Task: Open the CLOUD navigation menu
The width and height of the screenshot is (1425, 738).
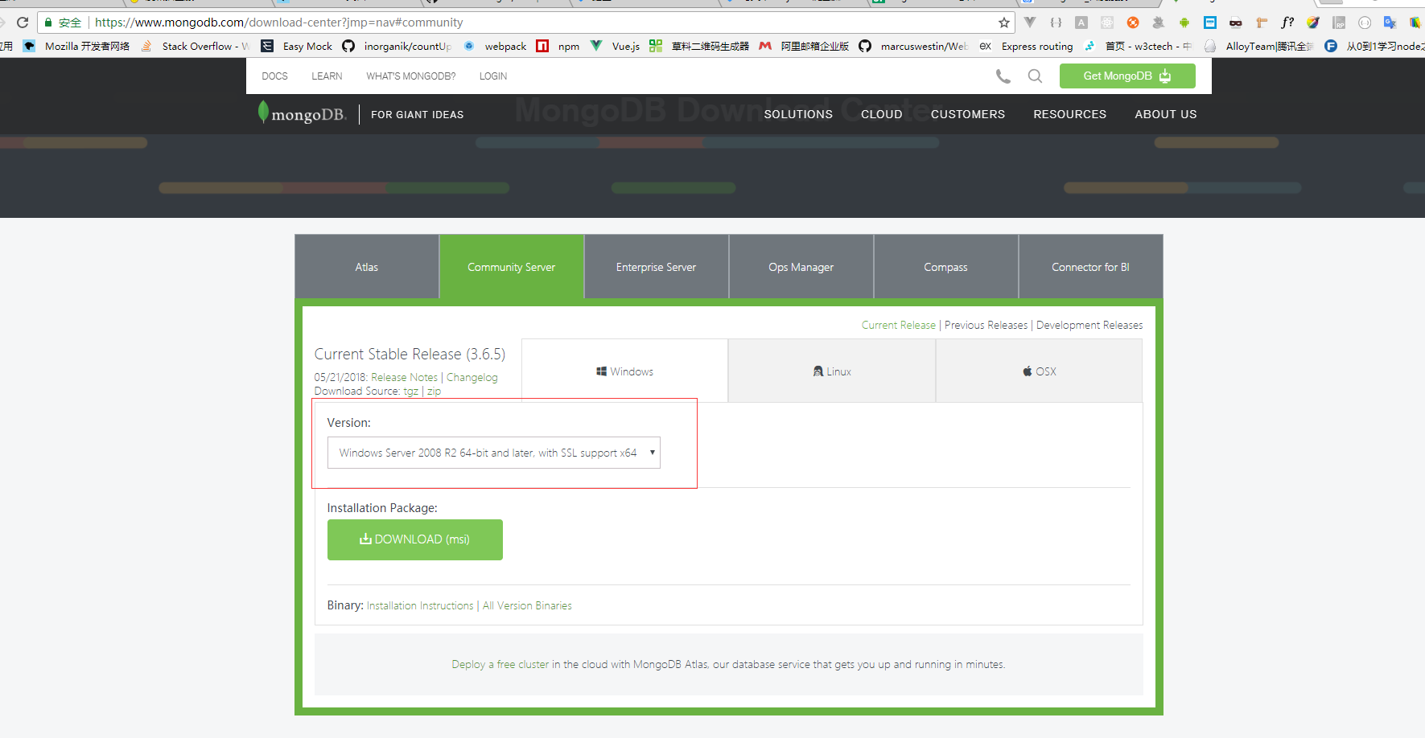Action: [x=882, y=114]
